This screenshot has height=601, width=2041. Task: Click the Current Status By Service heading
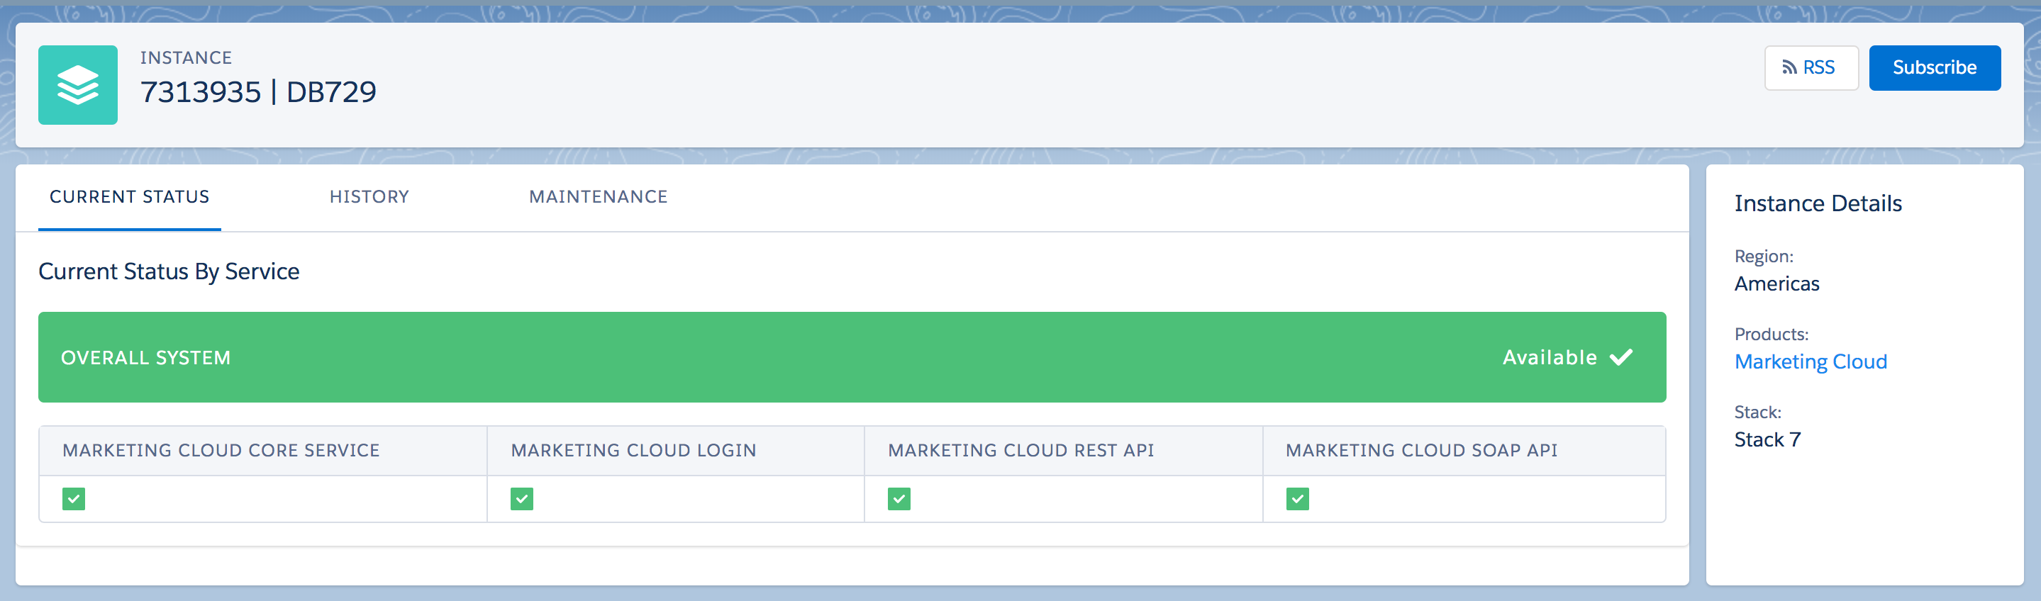click(x=169, y=271)
